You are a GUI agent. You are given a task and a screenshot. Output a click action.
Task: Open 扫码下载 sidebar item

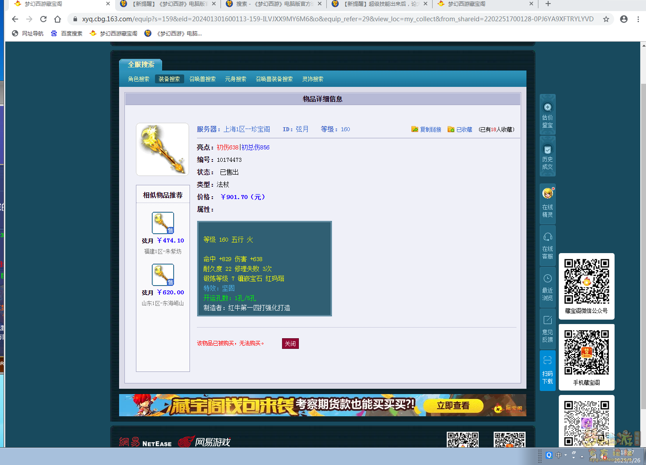[547, 371]
